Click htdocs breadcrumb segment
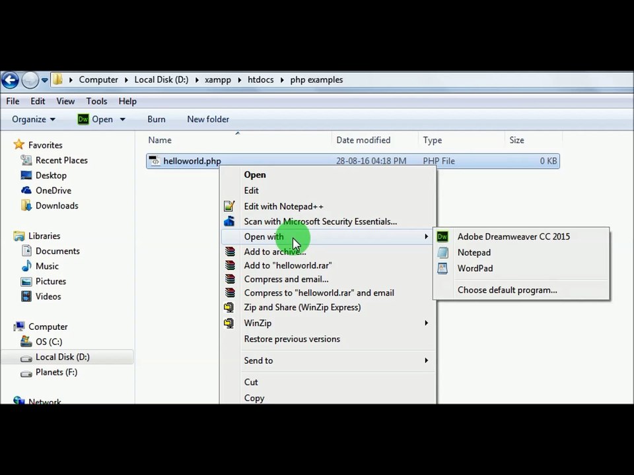This screenshot has height=475, width=634. click(260, 80)
